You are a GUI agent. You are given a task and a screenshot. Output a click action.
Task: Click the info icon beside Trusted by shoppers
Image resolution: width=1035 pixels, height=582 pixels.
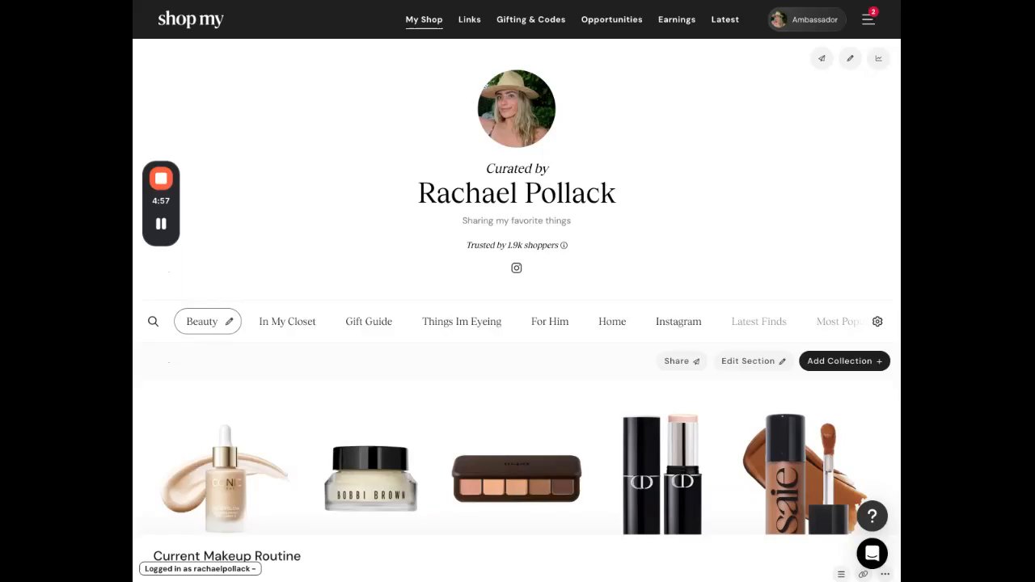pos(564,246)
